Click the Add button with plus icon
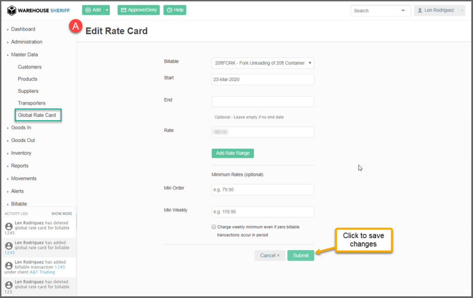The height and width of the screenshot is (298, 473). [x=93, y=10]
